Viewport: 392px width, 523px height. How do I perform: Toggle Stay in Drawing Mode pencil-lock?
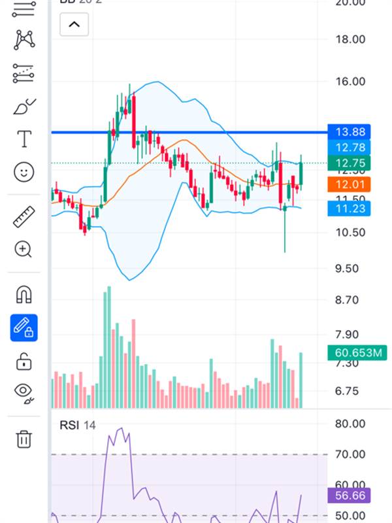[x=24, y=328]
